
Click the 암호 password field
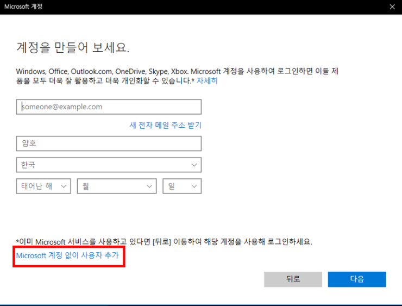tap(109, 143)
